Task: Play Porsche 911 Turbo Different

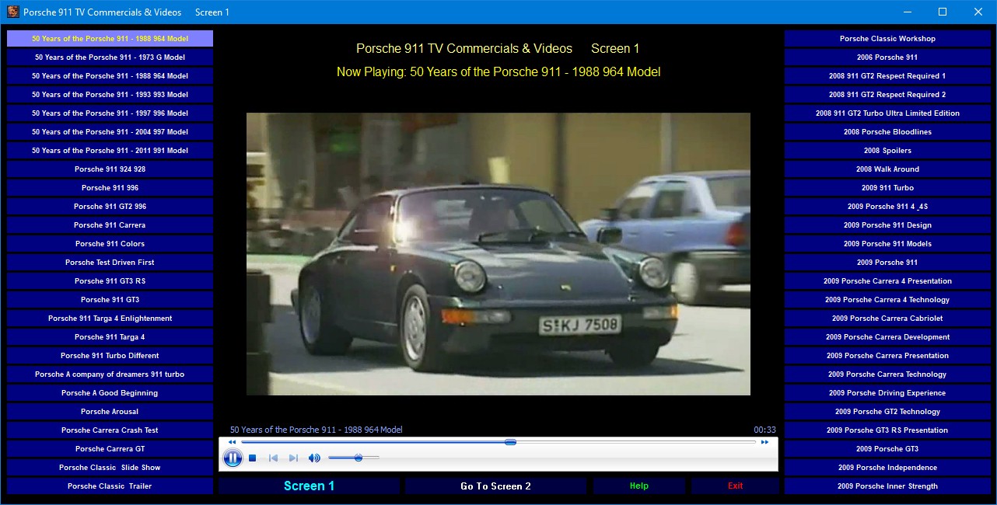Action: click(x=110, y=356)
